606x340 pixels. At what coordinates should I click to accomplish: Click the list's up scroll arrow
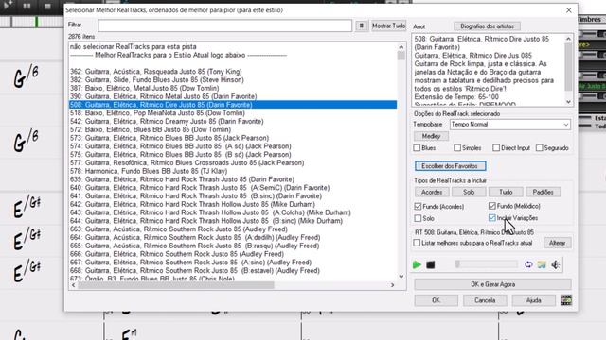click(401, 47)
